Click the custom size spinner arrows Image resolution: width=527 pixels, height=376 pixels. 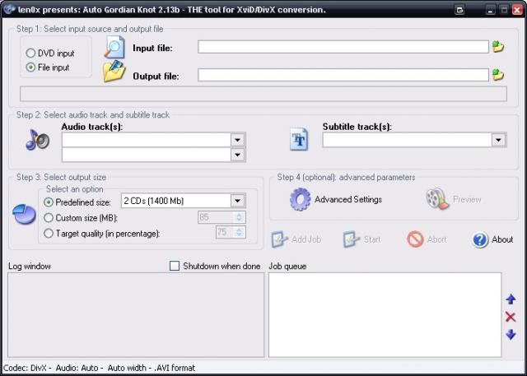coord(239,217)
